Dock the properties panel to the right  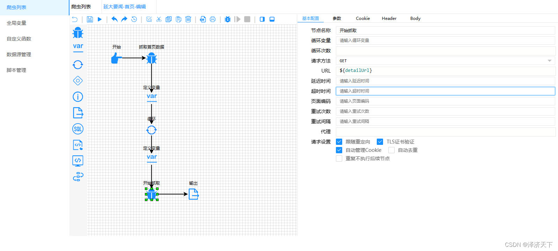[262, 19]
